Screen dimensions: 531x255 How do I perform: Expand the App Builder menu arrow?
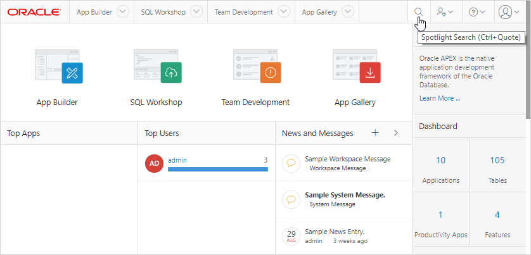click(x=123, y=12)
